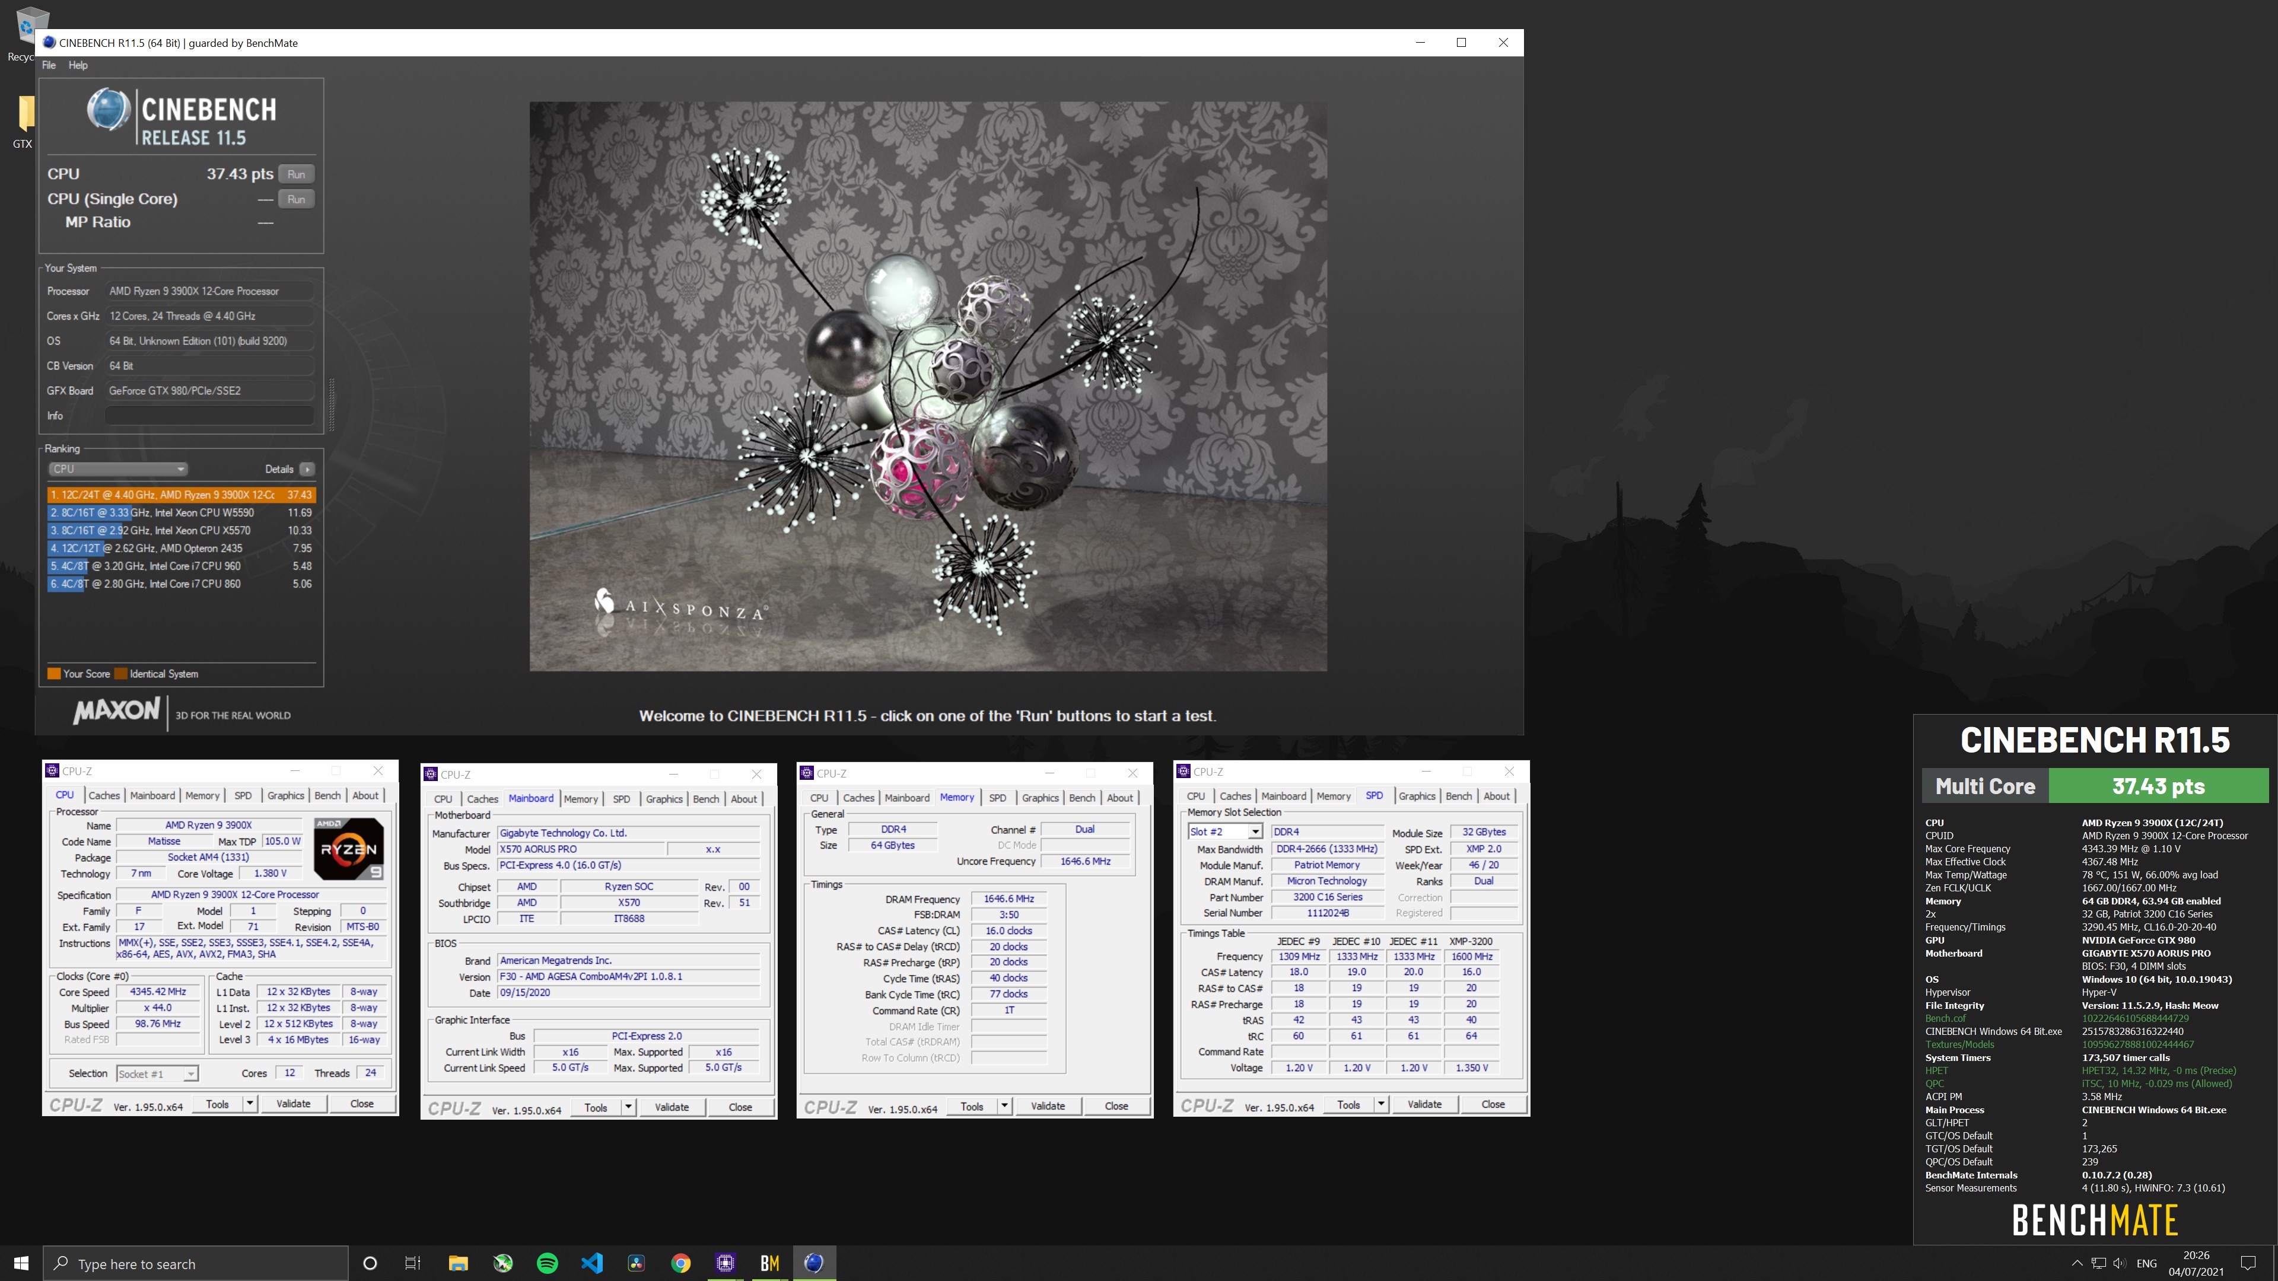Switch to About tab in CPU-Z Mainboard window
Image resolution: width=2278 pixels, height=1281 pixels.
click(x=744, y=799)
